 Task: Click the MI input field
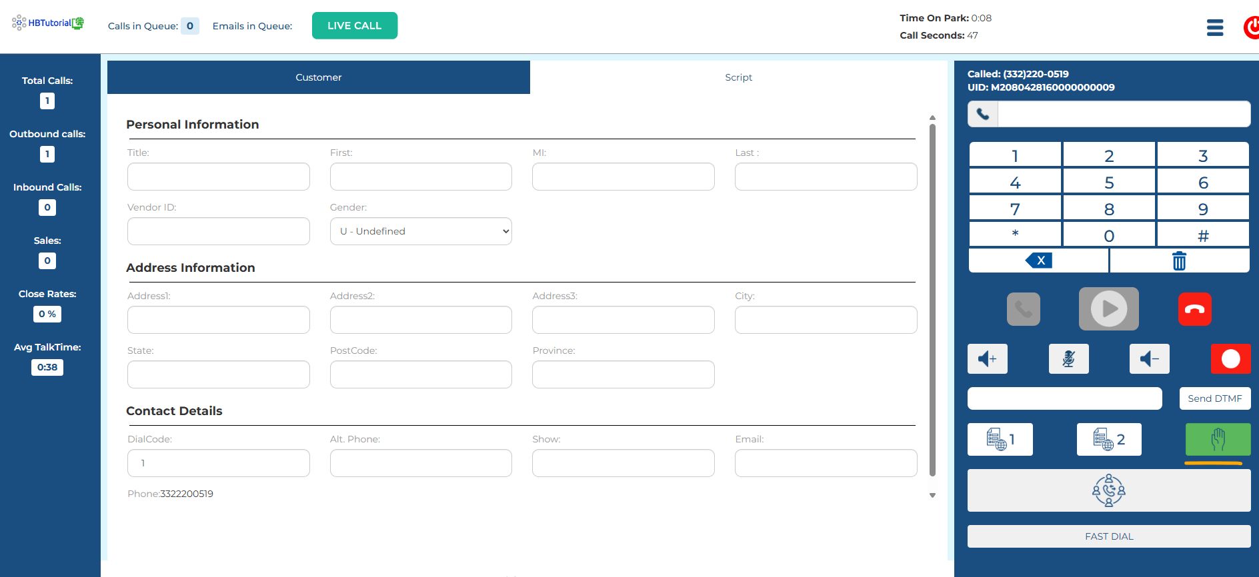coord(623,177)
